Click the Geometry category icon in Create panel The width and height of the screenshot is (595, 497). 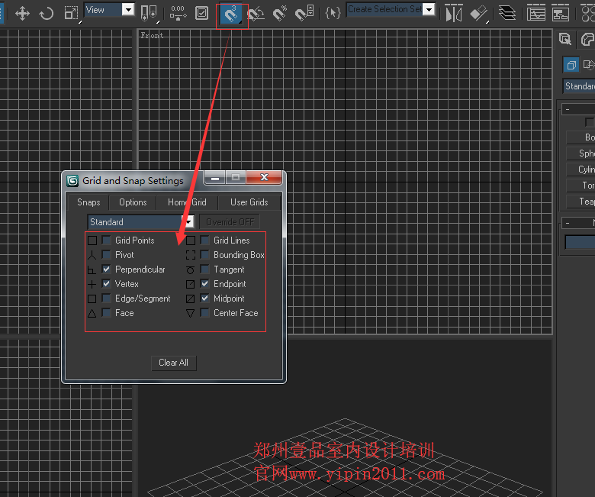click(x=571, y=65)
